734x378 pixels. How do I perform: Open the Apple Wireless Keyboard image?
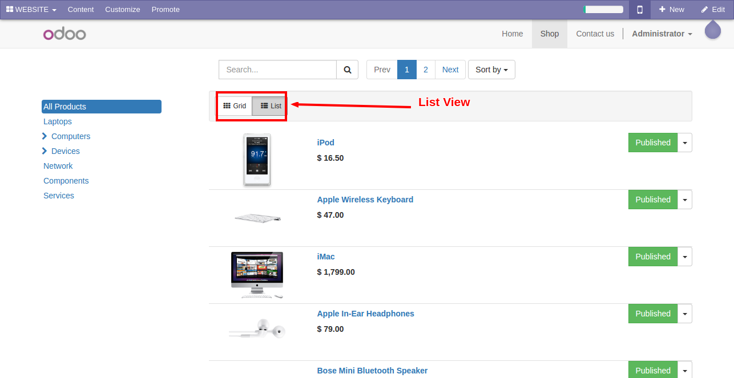(257, 218)
